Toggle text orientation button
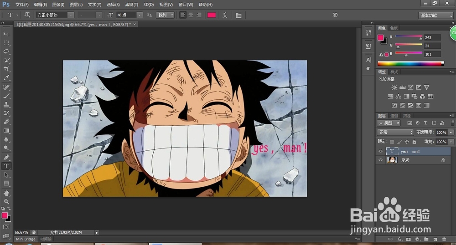This screenshot has width=456, height=245. click(x=27, y=15)
